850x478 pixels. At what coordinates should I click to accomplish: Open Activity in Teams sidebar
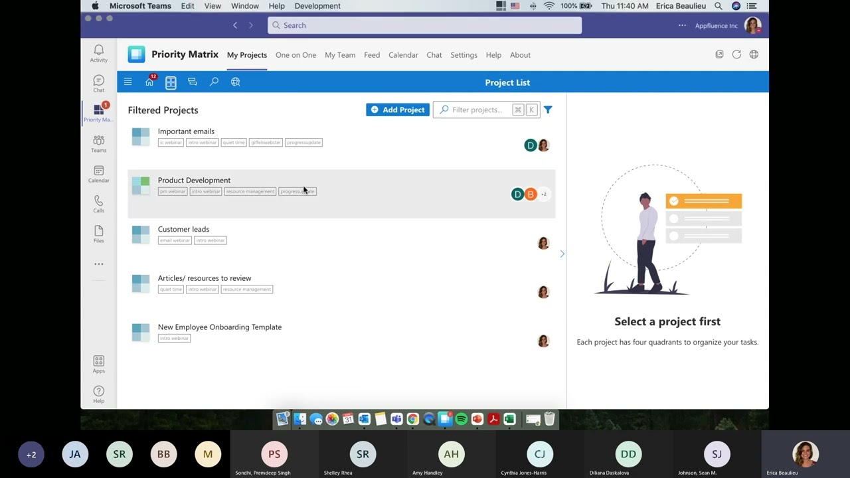click(x=98, y=54)
